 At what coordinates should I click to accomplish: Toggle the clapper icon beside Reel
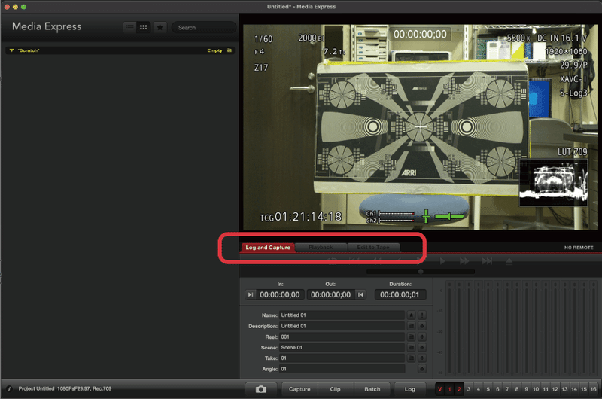(x=411, y=337)
